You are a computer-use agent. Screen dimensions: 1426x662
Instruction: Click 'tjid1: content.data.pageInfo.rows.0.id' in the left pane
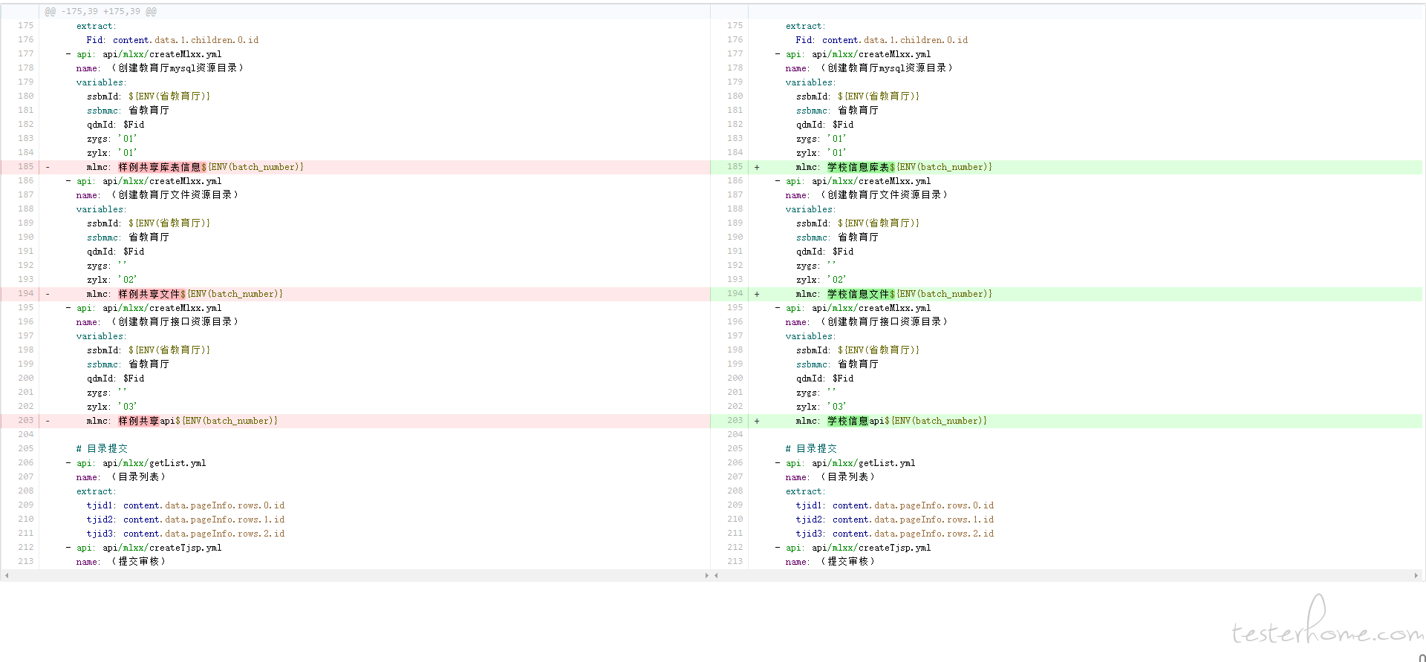pyautogui.click(x=186, y=505)
